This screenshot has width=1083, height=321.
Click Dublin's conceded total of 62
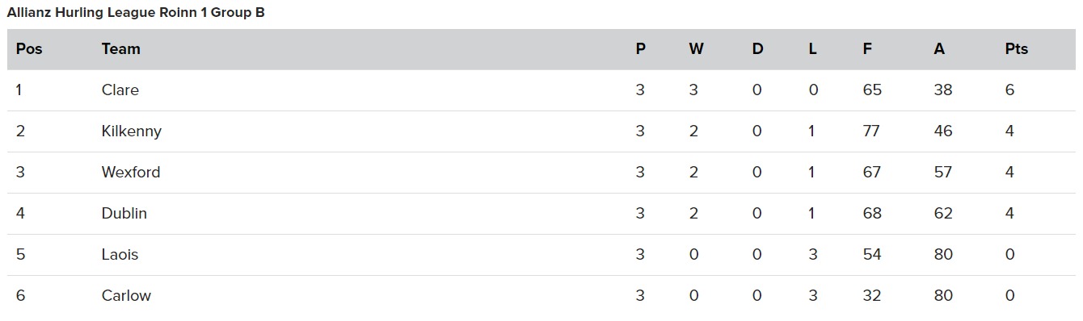[943, 213]
